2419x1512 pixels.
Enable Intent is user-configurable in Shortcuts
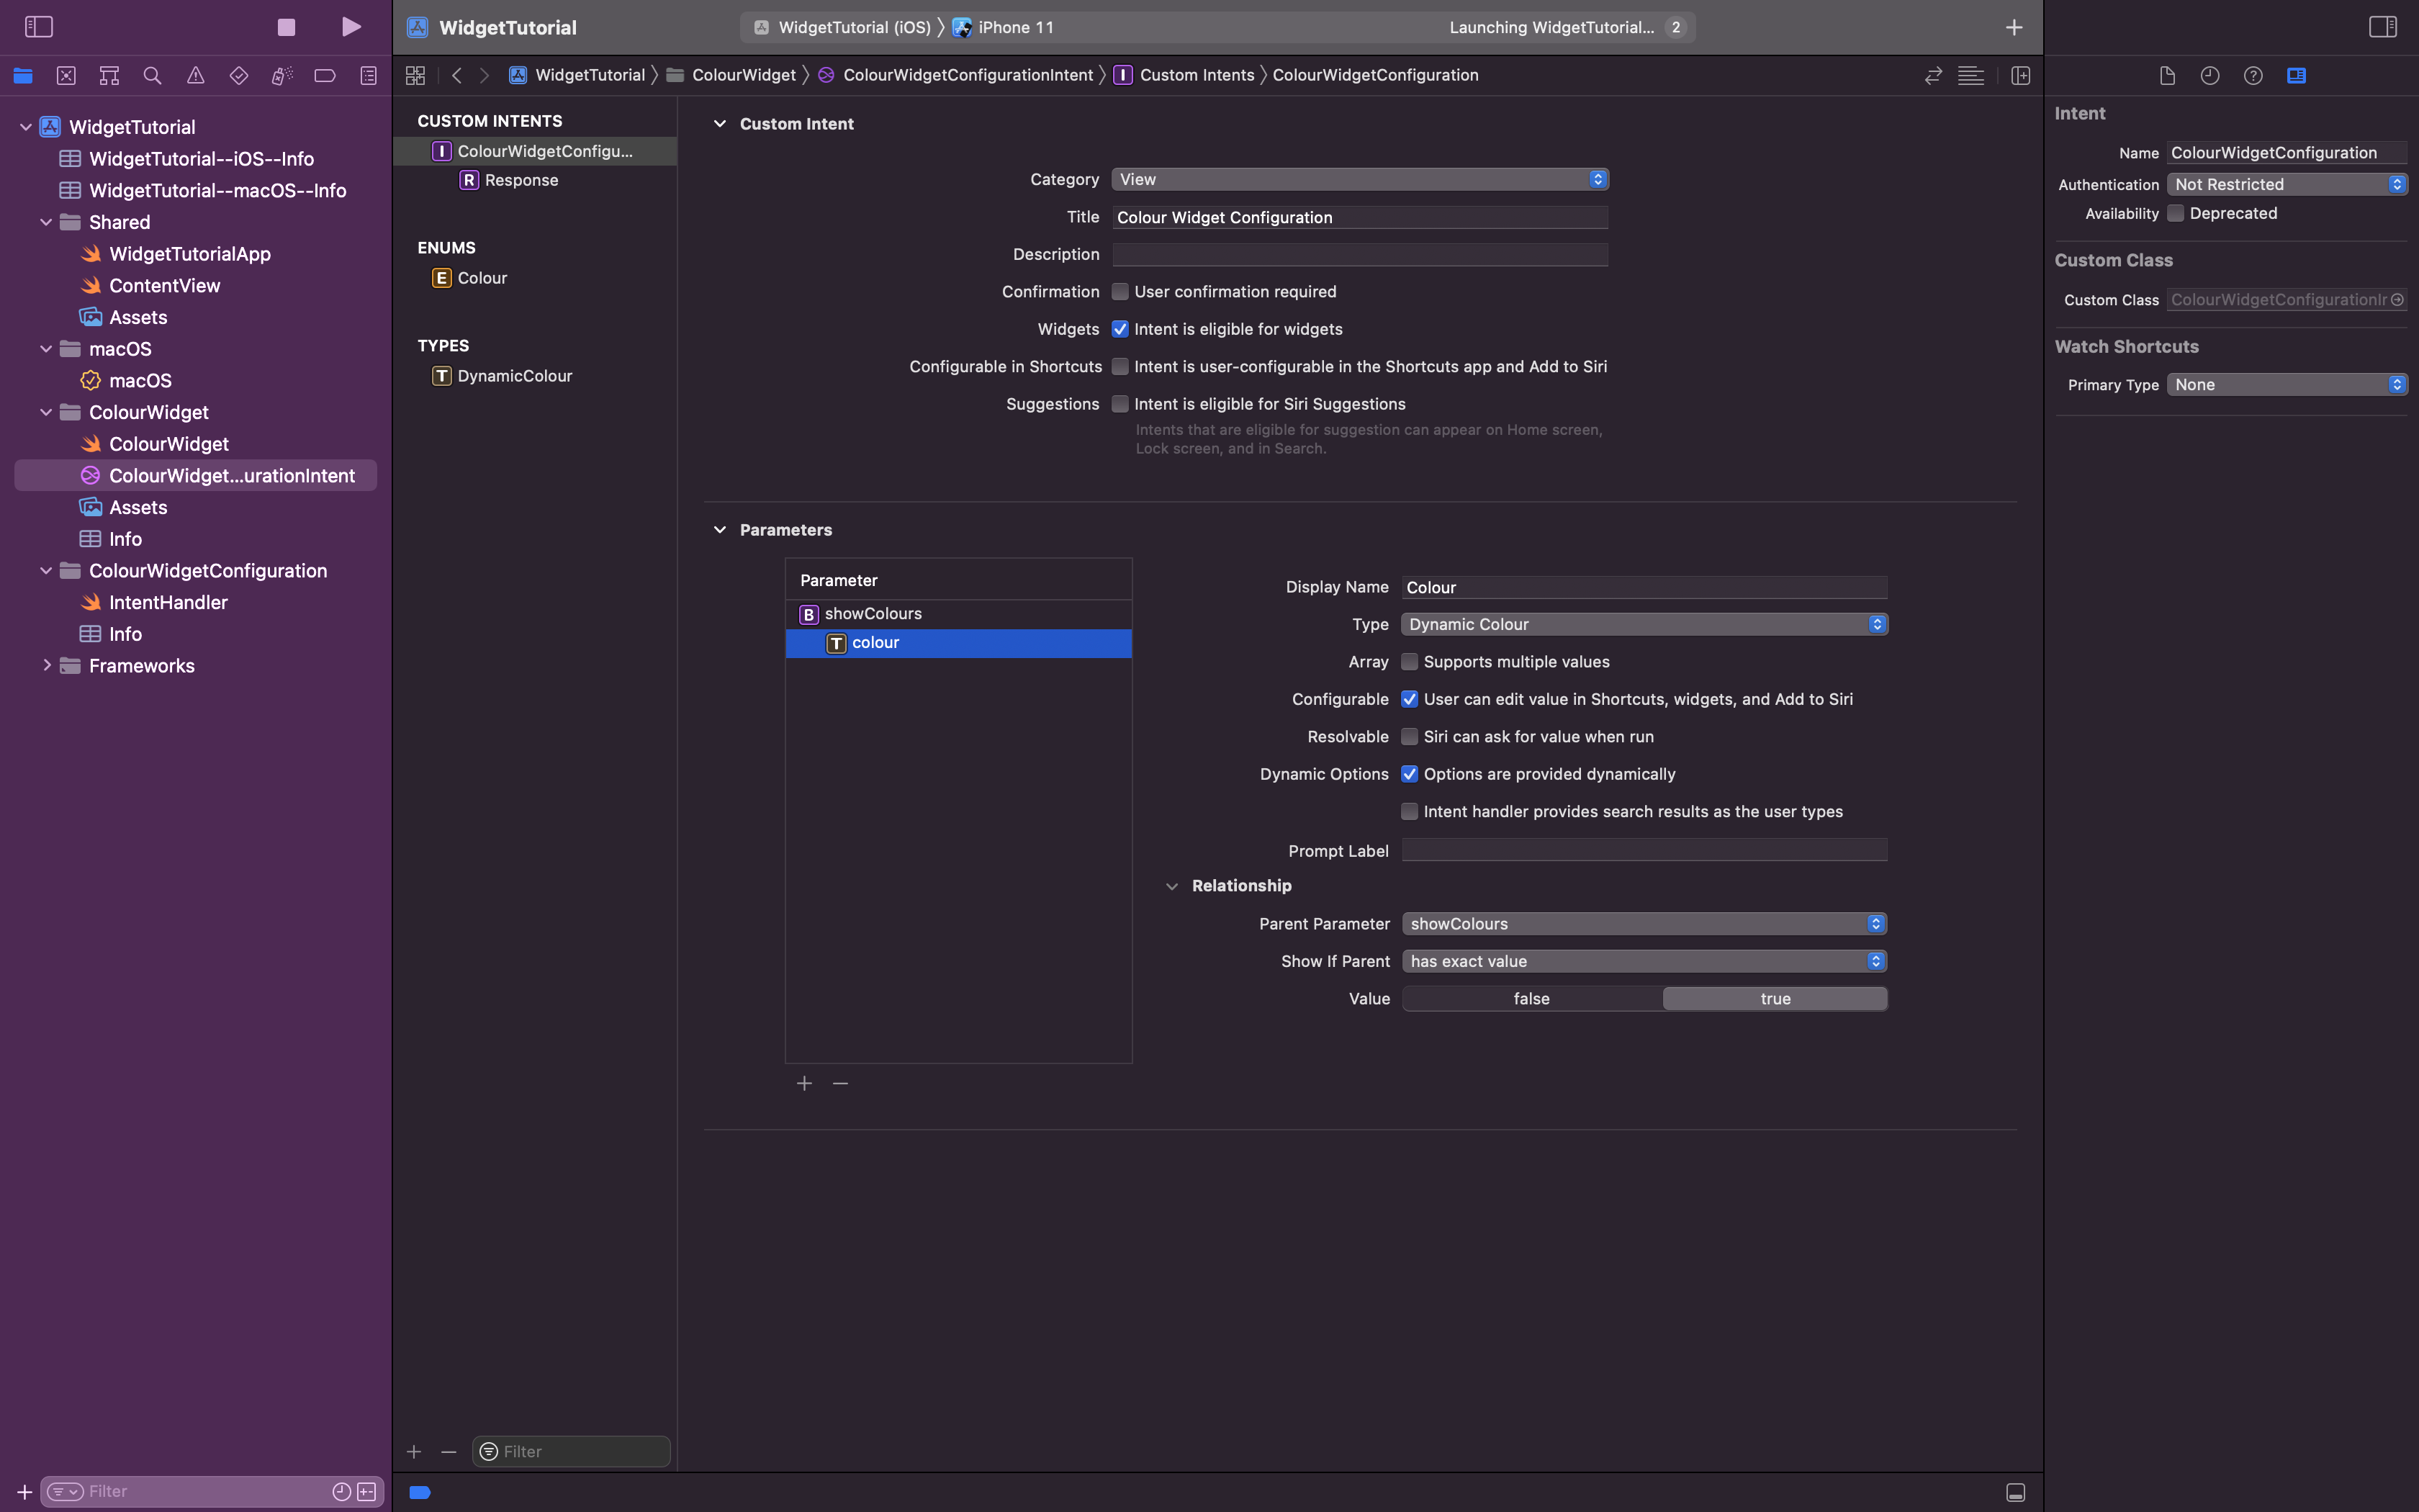pos(1120,366)
